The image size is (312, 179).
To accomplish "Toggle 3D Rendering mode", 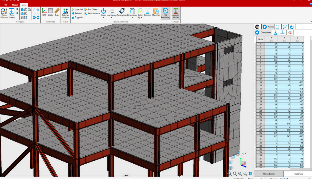I will coord(165,13).
